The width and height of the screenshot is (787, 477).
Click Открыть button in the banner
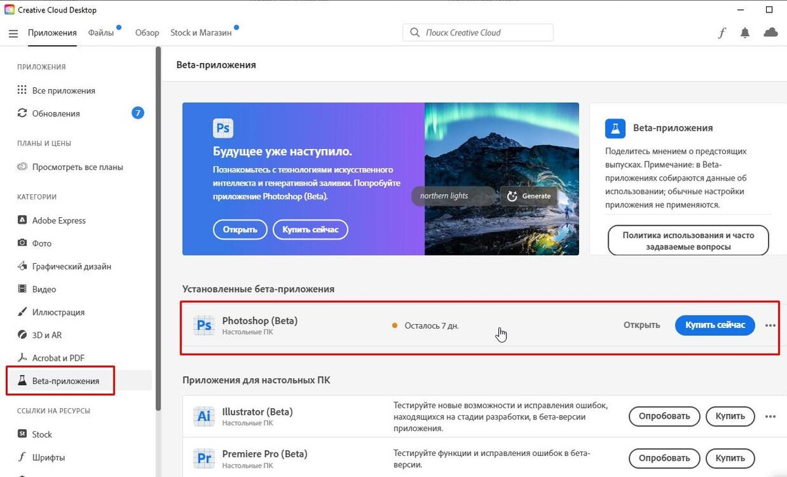point(240,230)
